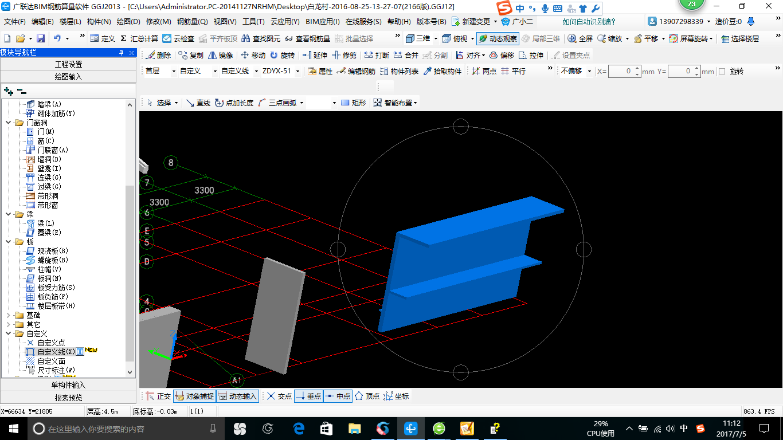Select the 拉伸 stretch tool

click(x=531, y=55)
